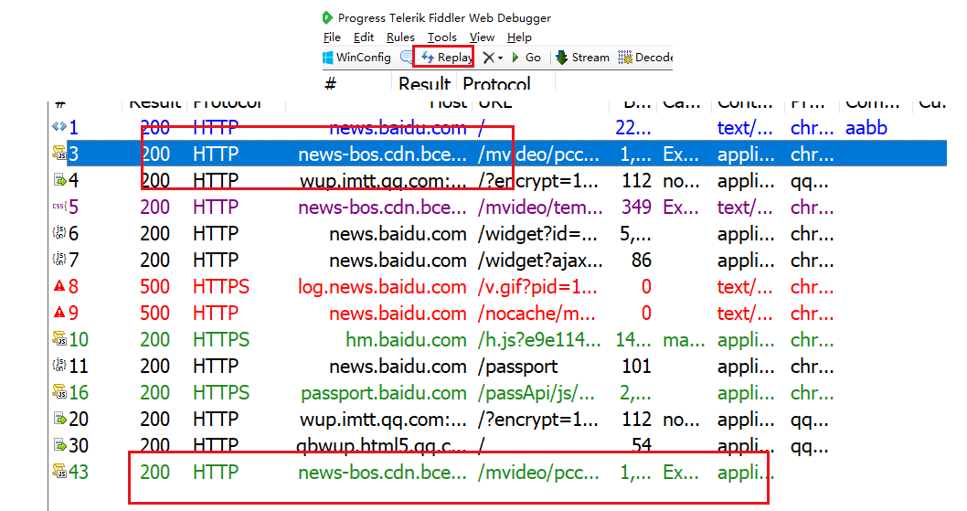
Task: Click the JSON icon of session 7
Action: point(59,260)
